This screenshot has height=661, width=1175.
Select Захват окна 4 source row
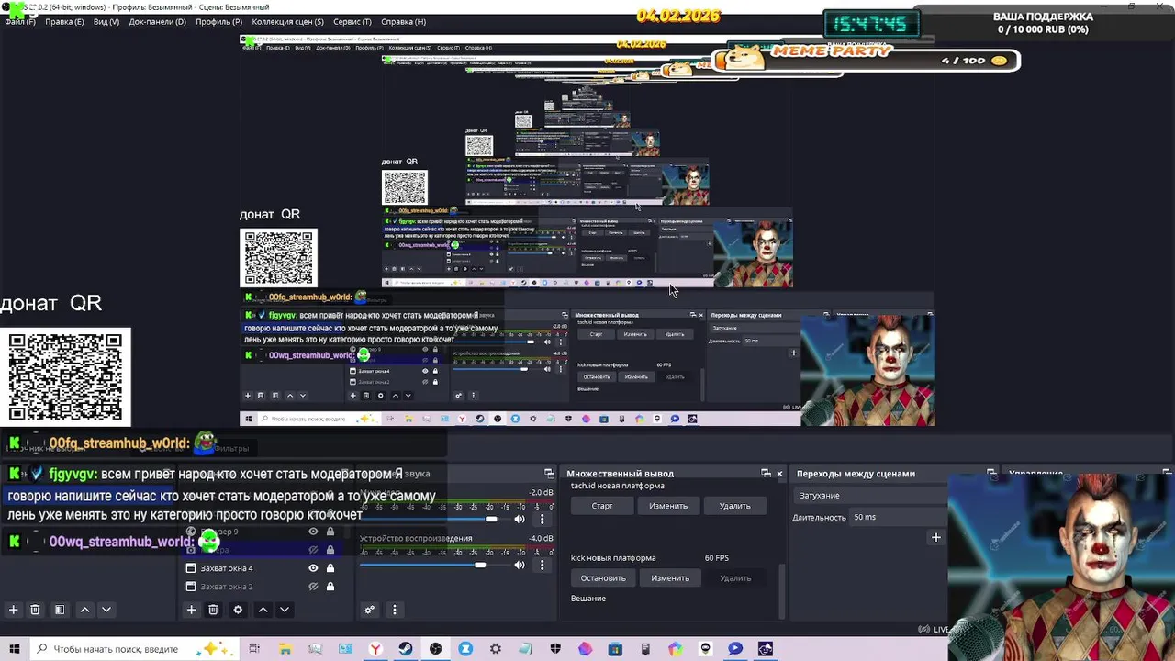(263, 568)
